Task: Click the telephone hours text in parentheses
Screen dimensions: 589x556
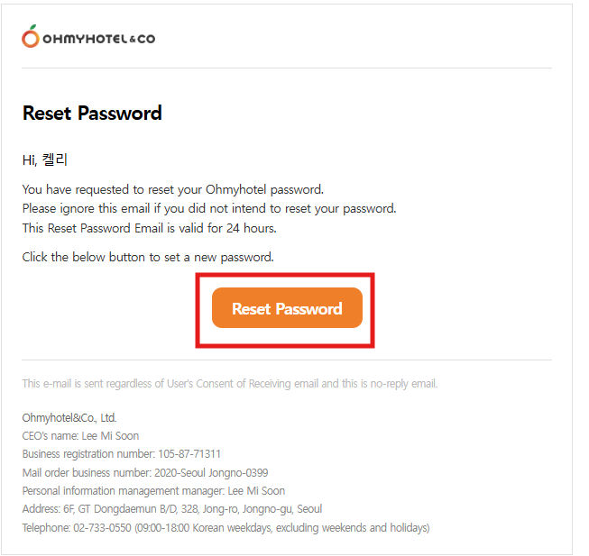Action: tap(282, 527)
